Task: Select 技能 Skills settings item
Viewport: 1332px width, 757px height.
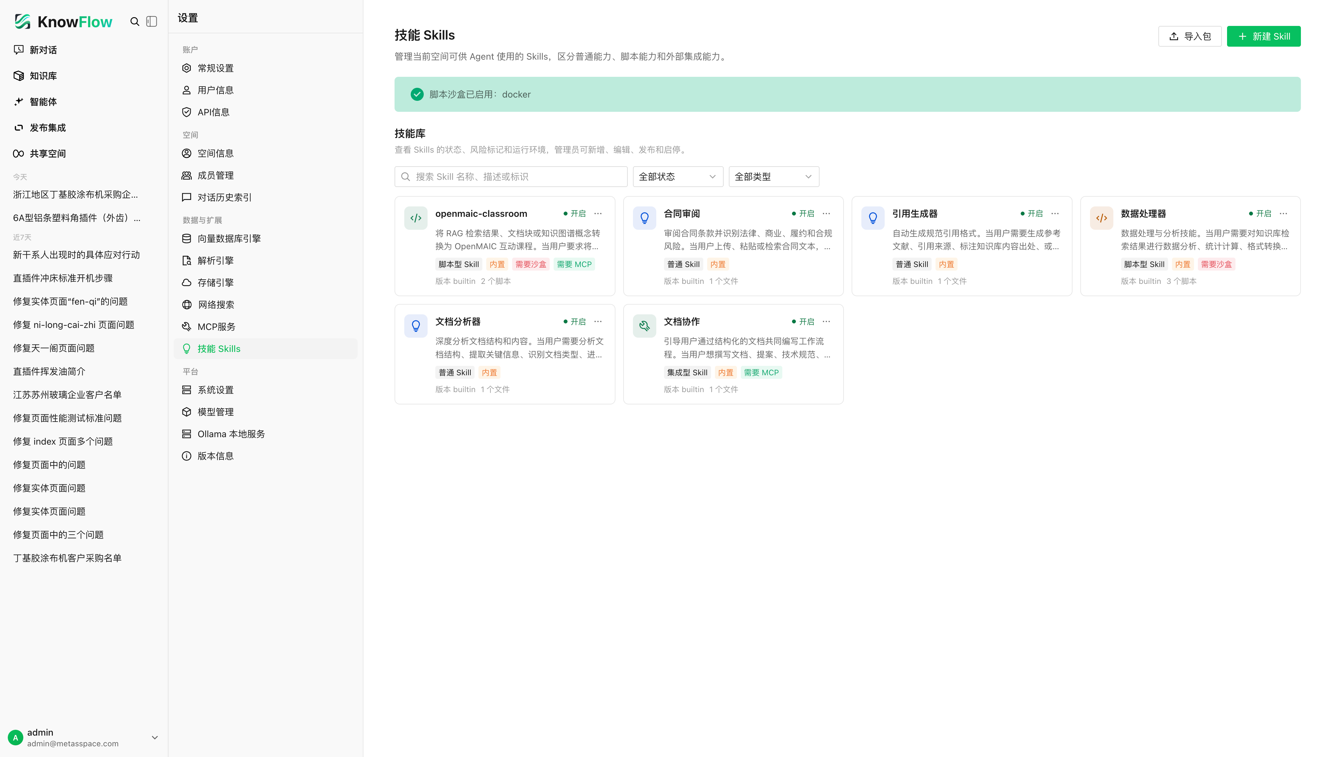Action: click(x=266, y=349)
